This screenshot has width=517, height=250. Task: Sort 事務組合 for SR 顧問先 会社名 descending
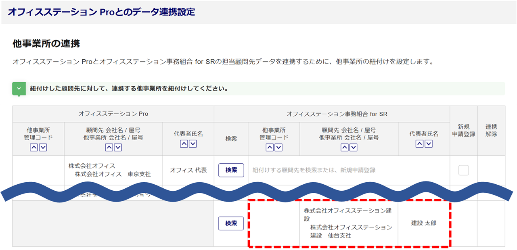coord(354,148)
